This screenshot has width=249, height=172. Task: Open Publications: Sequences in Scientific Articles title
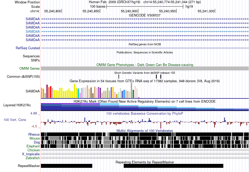[x=145, y=52]
